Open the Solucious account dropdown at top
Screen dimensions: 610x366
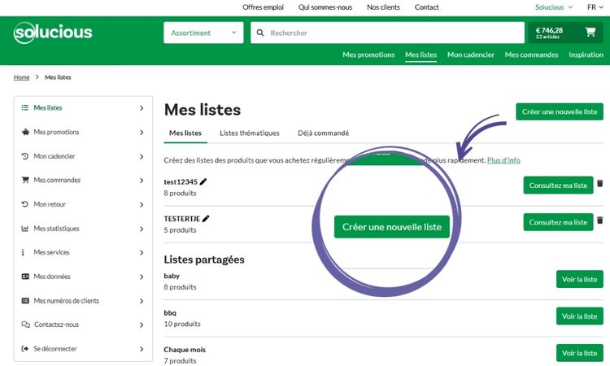coord(554,7)
